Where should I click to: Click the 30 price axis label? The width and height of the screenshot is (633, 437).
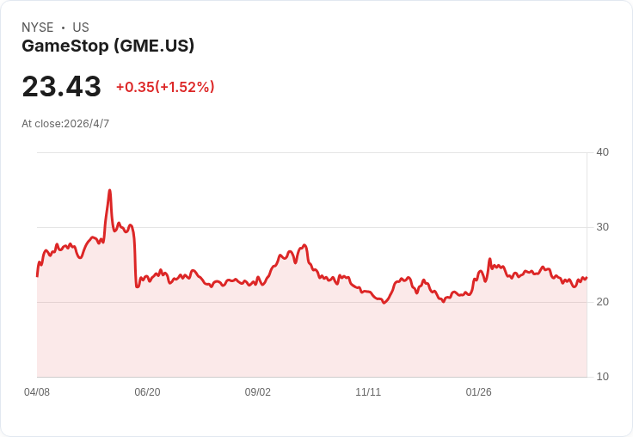click(x=602, y=227)
